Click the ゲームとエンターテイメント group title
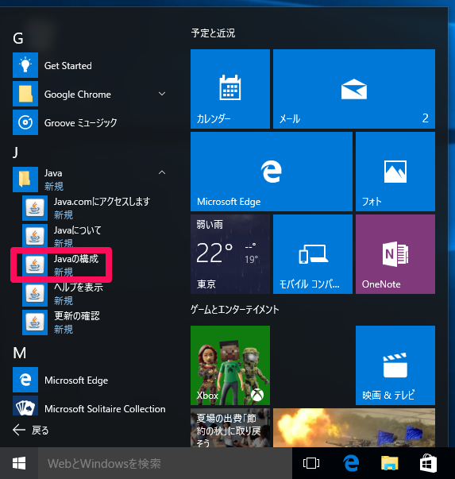 coord(235,310)
